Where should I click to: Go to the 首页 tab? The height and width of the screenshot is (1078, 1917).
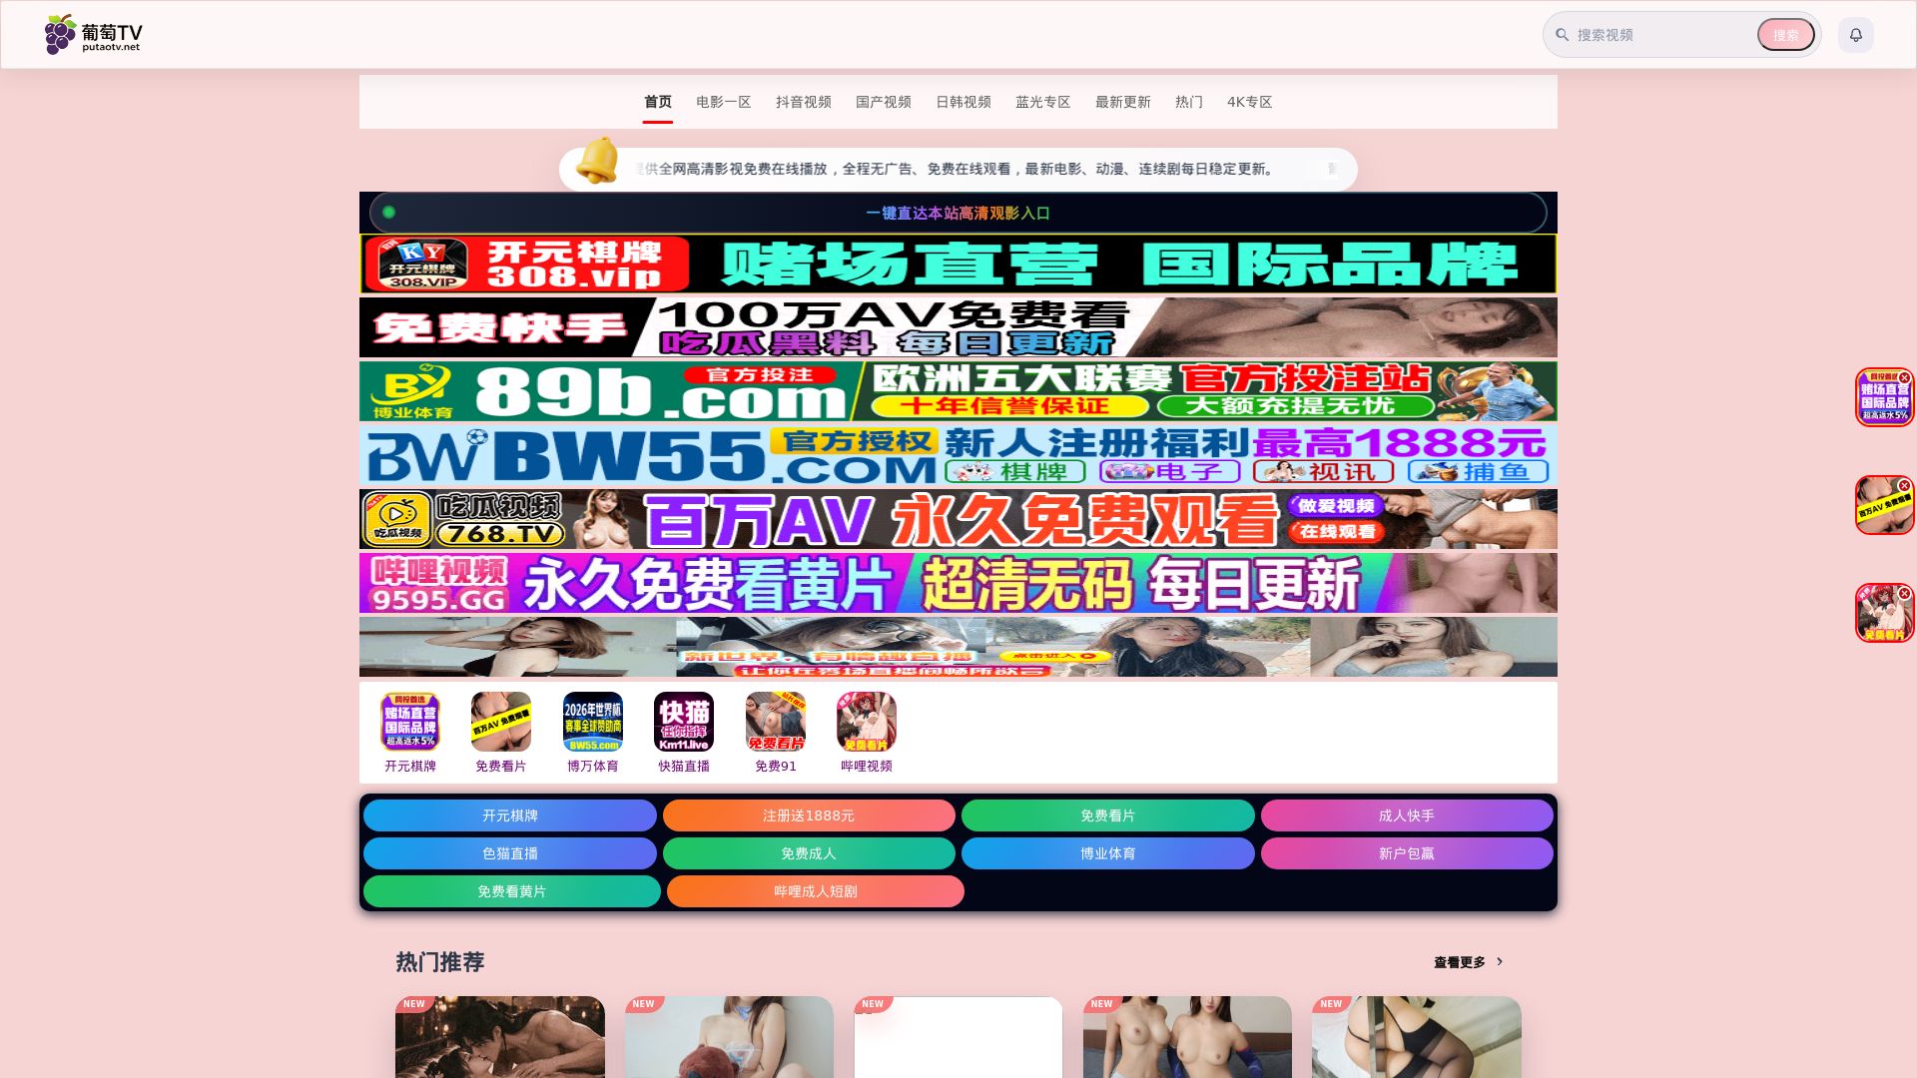coord(658,102)
